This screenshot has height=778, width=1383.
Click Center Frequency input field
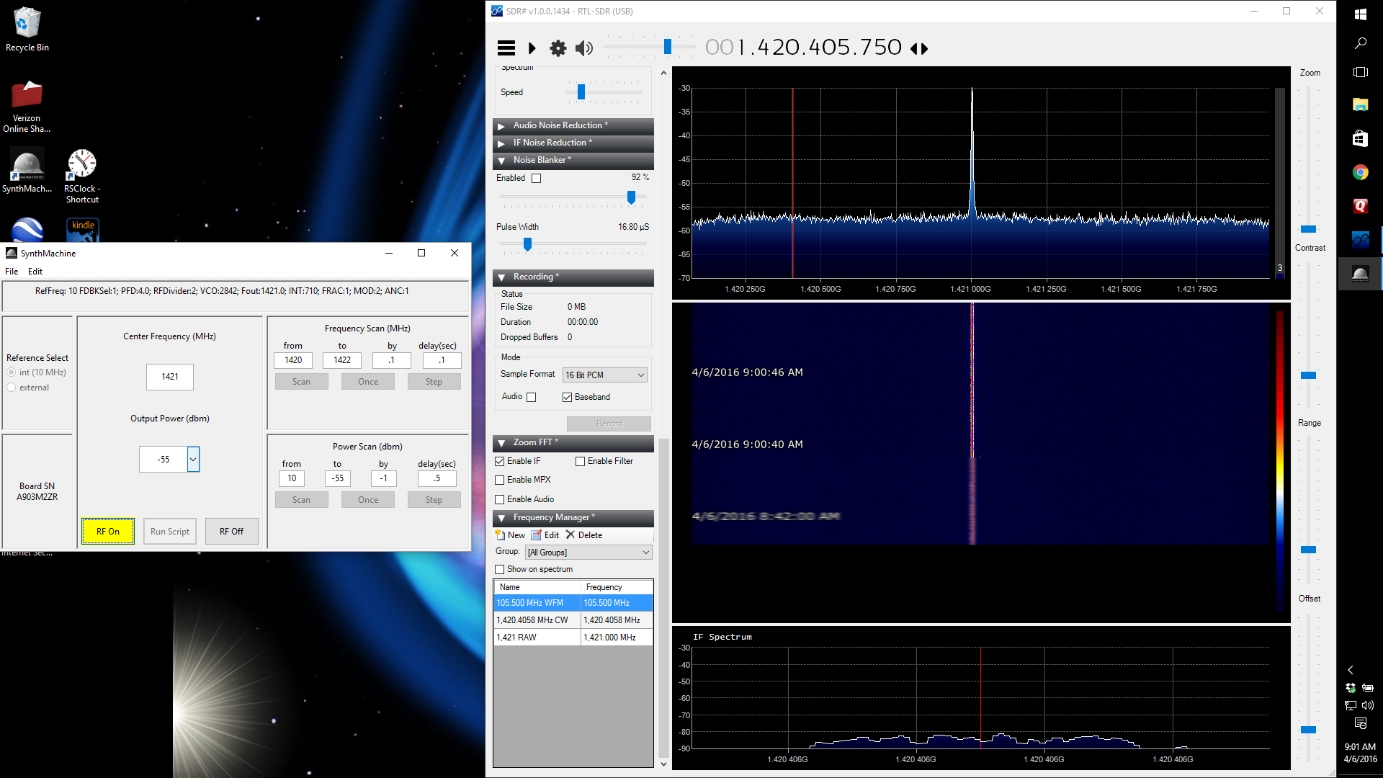(x=169, y=377)
